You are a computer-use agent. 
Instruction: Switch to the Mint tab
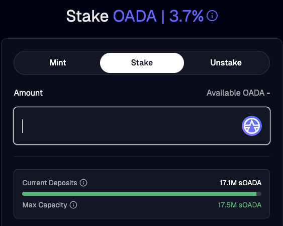58,63
